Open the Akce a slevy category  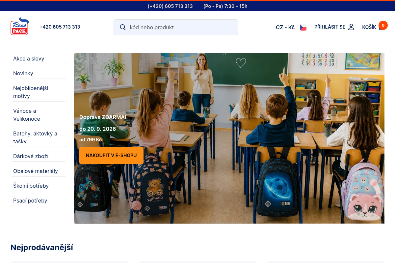[x=38, y=59]
